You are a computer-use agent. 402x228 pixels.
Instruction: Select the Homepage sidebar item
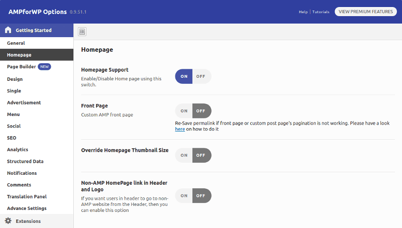pos(37,55)
